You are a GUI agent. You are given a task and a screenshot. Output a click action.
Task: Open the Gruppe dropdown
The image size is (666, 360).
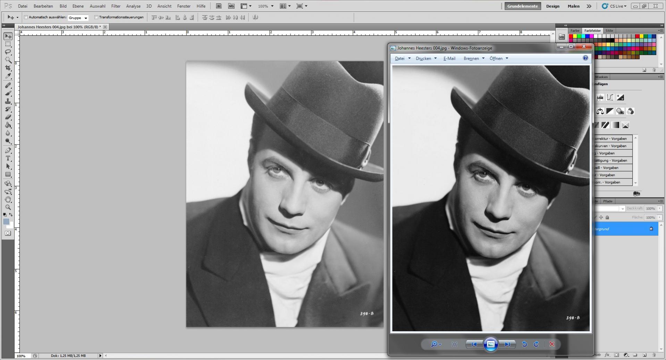point(78,18)
